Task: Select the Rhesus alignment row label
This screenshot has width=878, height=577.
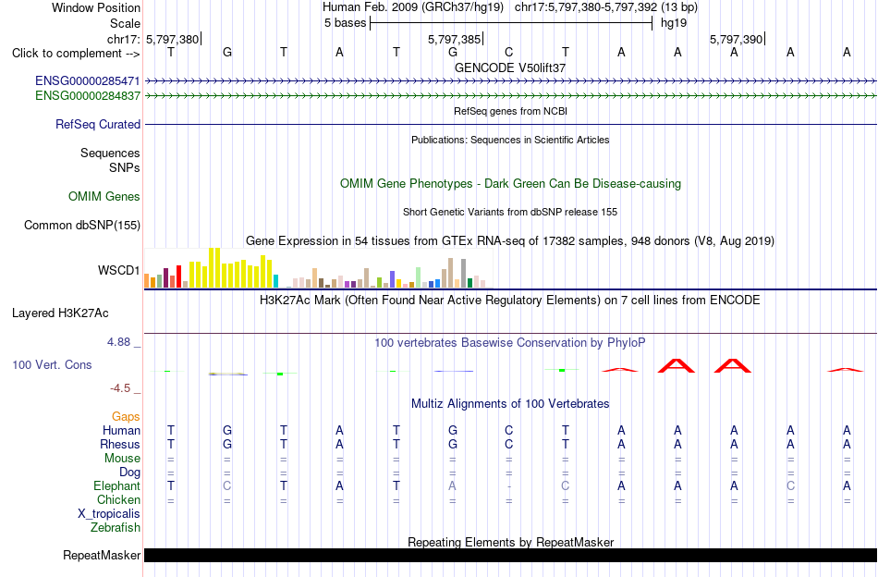Action: tap(120, 444)
